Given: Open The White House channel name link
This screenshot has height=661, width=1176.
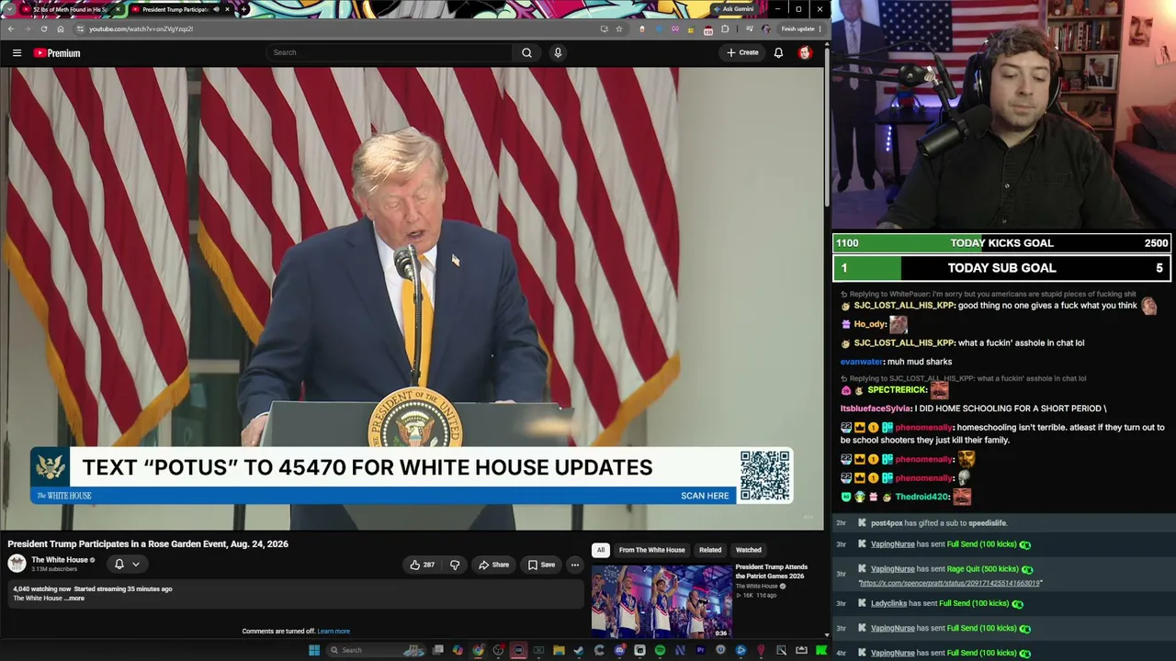Looking at the screenshot, I should point(60,560).
